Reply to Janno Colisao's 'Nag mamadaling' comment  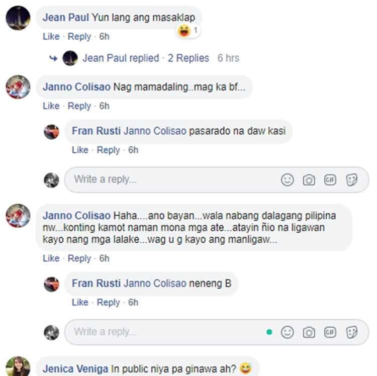[79, 106]
